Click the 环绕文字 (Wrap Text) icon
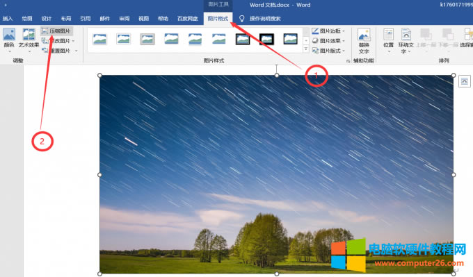473x277 pixels. tap(406, 41)
